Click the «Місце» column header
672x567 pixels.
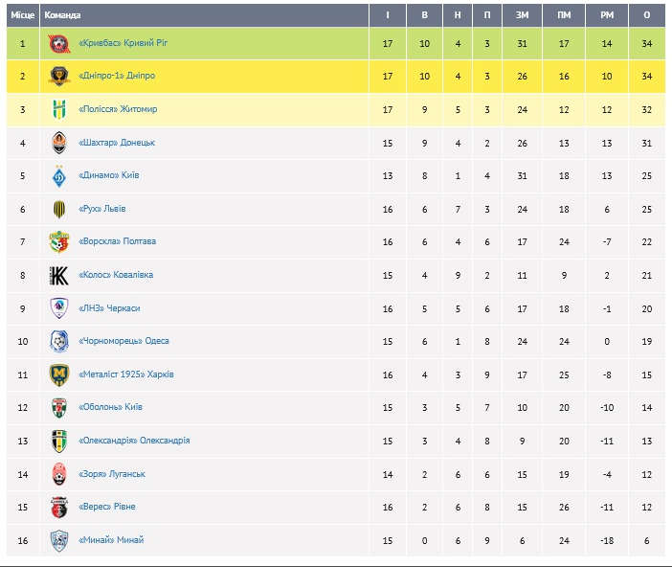point(22,15)
